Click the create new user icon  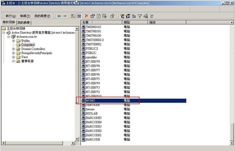[x=122, y=16]
